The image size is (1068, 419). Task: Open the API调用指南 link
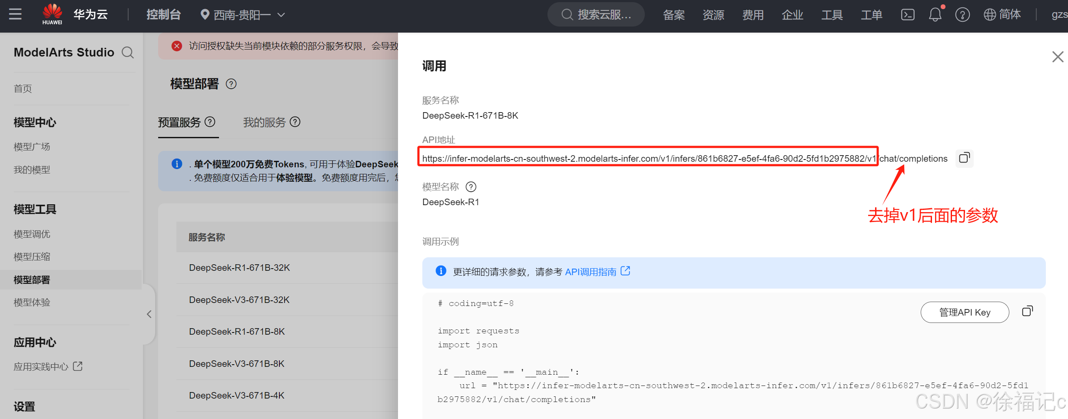(590, 272)
